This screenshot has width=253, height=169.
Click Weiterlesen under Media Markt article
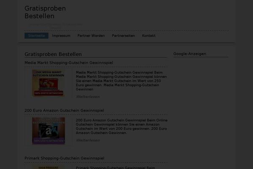pos(88,97)
